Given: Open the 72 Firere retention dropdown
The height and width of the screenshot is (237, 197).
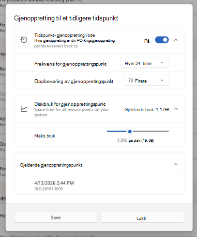Looking at the screenshot, I should 146,81.
